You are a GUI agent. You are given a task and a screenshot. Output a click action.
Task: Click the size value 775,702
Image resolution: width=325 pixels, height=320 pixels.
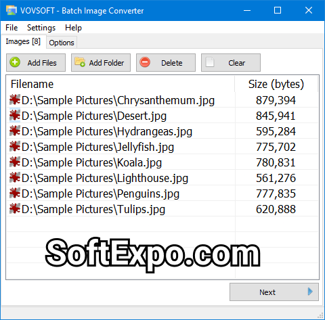click(276, 147)
